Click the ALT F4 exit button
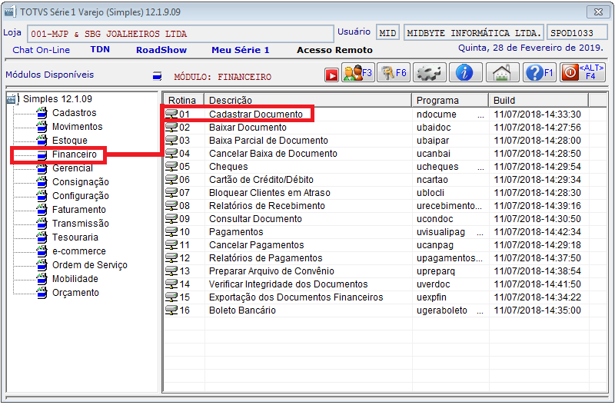Screen dimensions: 615x405 (x=583, y=72)
